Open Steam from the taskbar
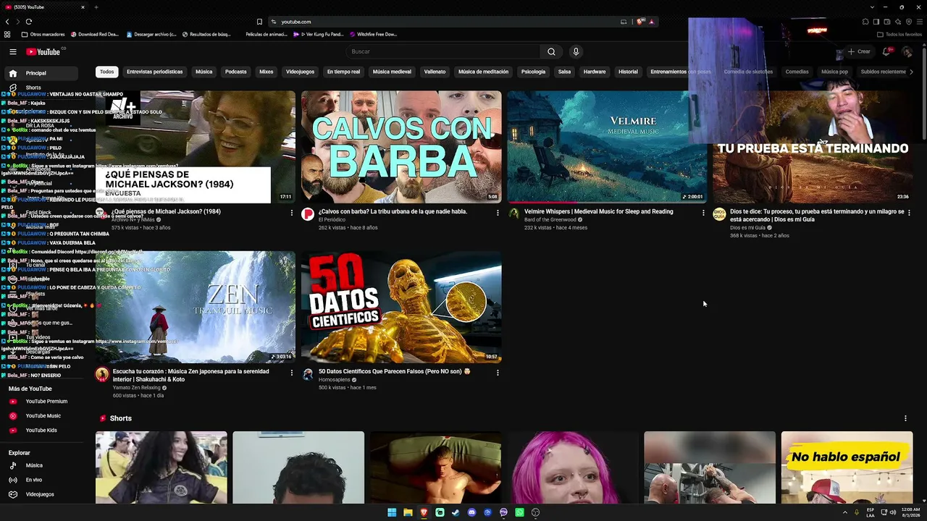The width and height of the screenshot is (927, 521). coord(456,512)
